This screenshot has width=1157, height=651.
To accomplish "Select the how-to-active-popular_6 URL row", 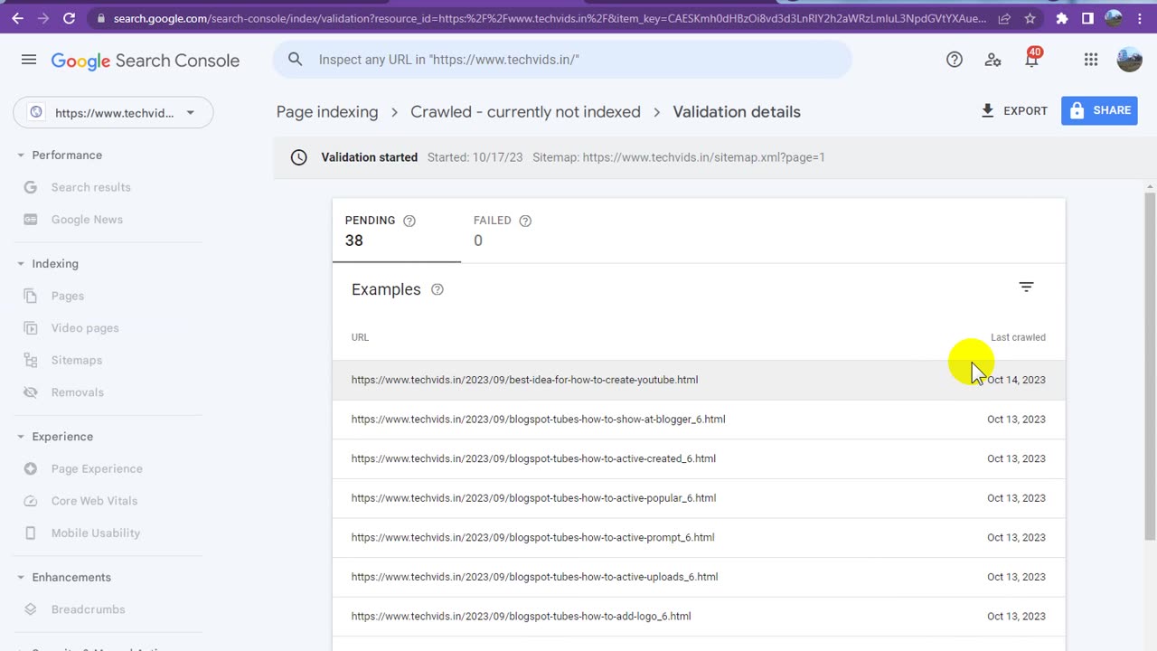I will (x=699, y=498).
